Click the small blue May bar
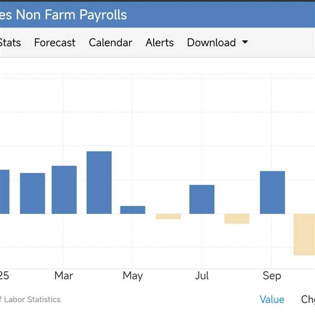The image size is (315, 315). (x=133, y=209)
